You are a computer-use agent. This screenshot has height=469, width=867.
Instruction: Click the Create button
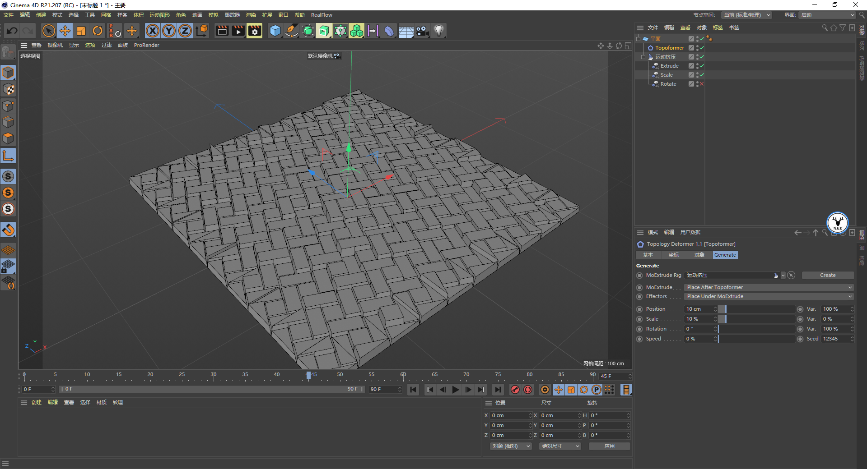click(828, 275)
